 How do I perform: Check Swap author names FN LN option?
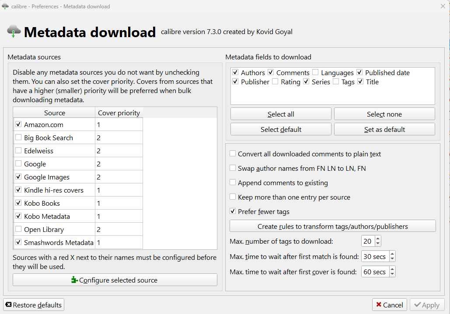233,168
